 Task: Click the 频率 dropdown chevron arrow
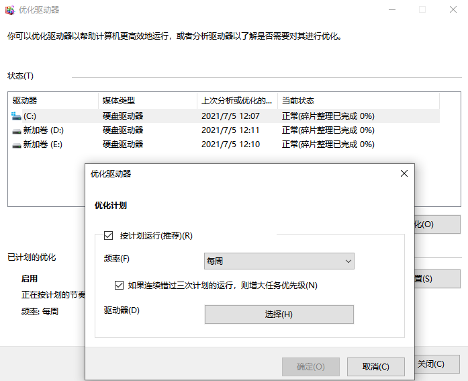point(348,261)
